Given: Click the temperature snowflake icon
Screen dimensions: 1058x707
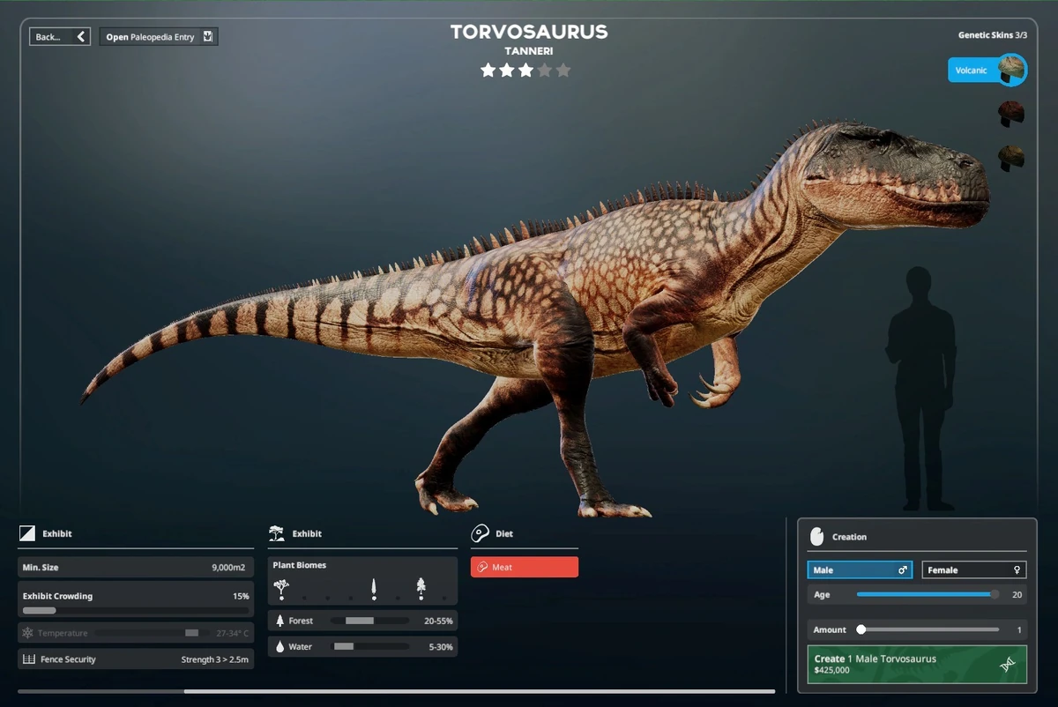Looking at the screenshot, I should coord(27,632).
